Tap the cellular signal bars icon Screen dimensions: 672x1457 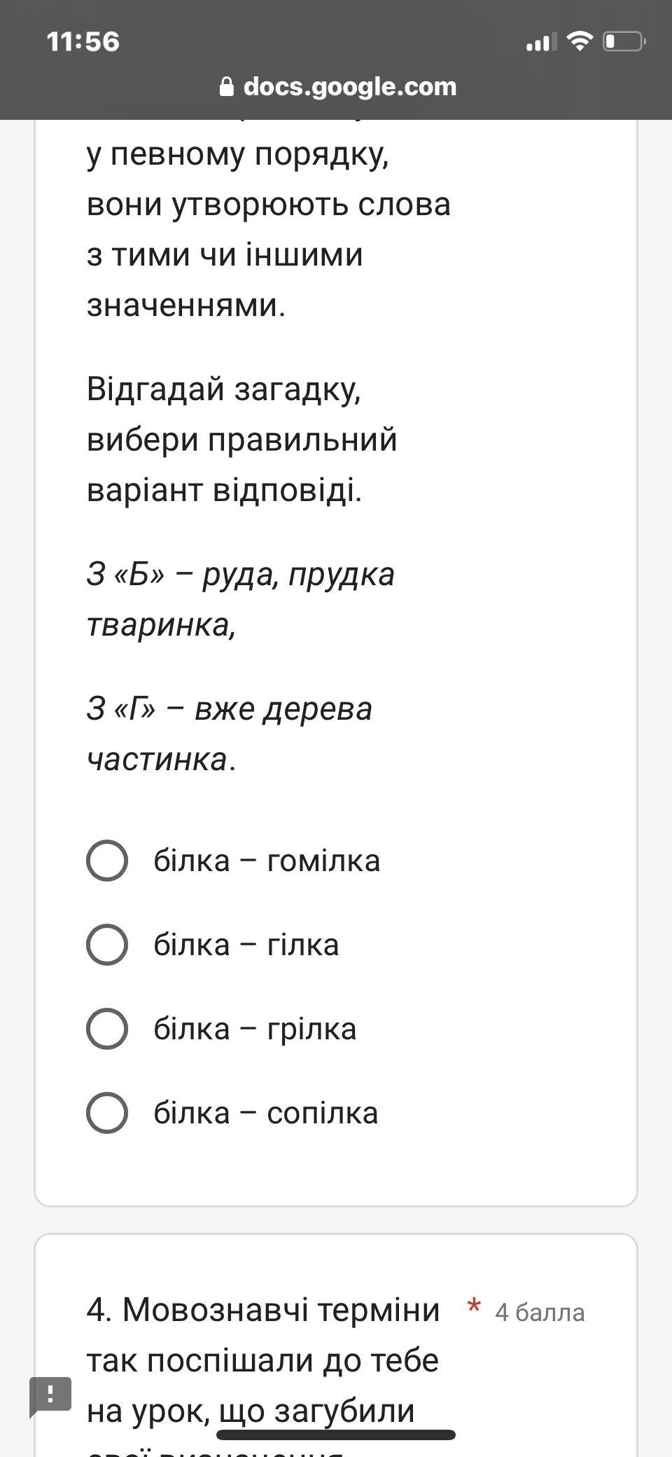(x=541, y=42)
